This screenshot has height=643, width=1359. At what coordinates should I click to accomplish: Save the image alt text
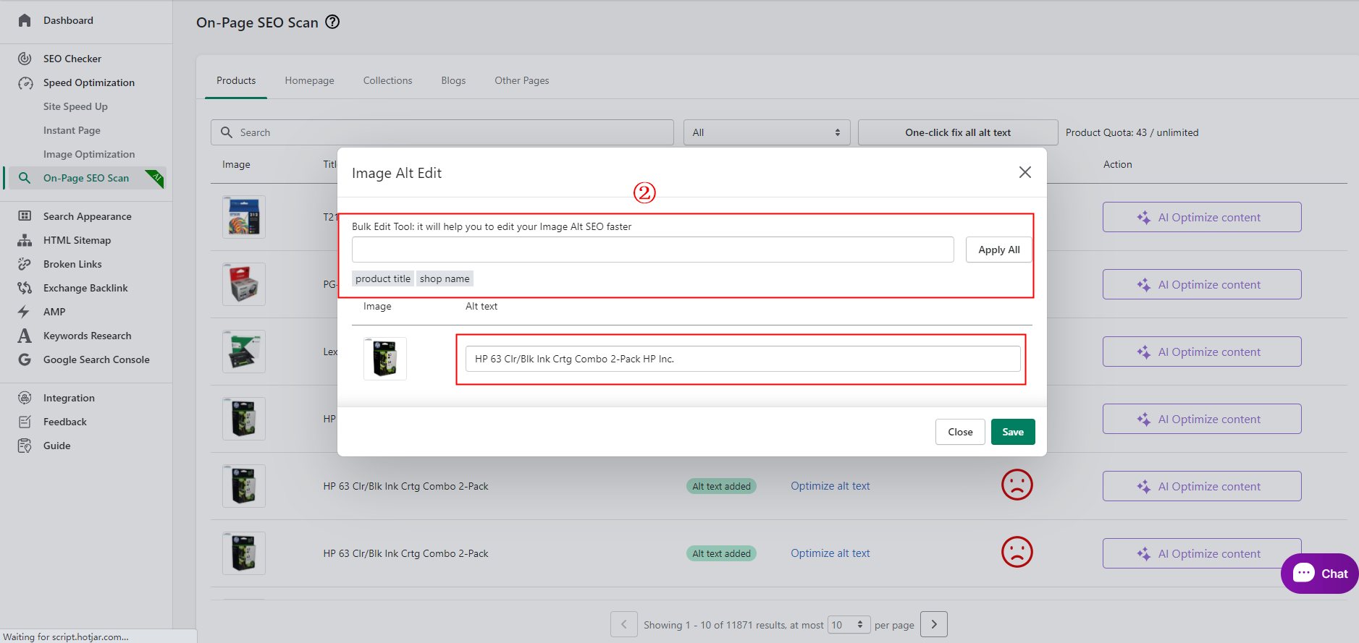coord(1013,432)
